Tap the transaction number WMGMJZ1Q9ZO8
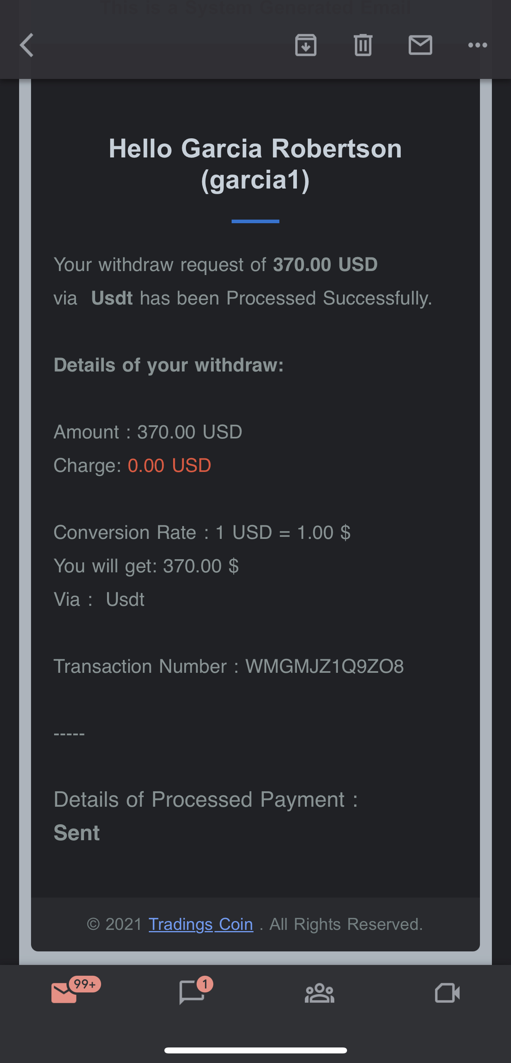The image size is (511, 1063). pos(324,666)
